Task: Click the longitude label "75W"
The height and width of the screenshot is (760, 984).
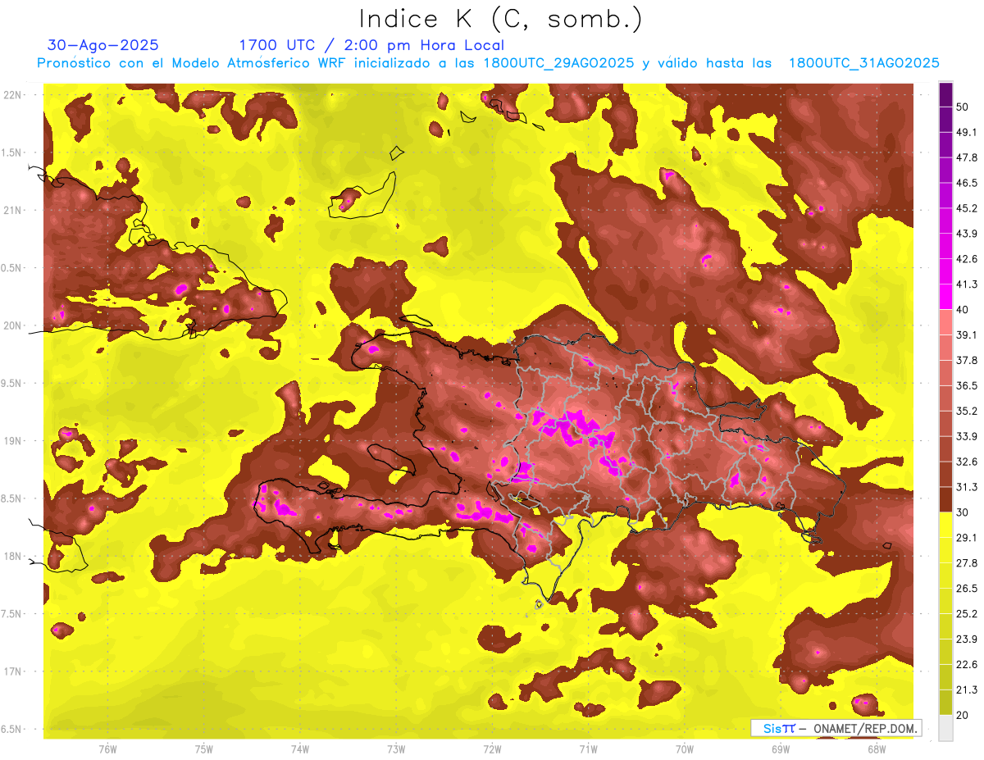Action: (203, 749)
